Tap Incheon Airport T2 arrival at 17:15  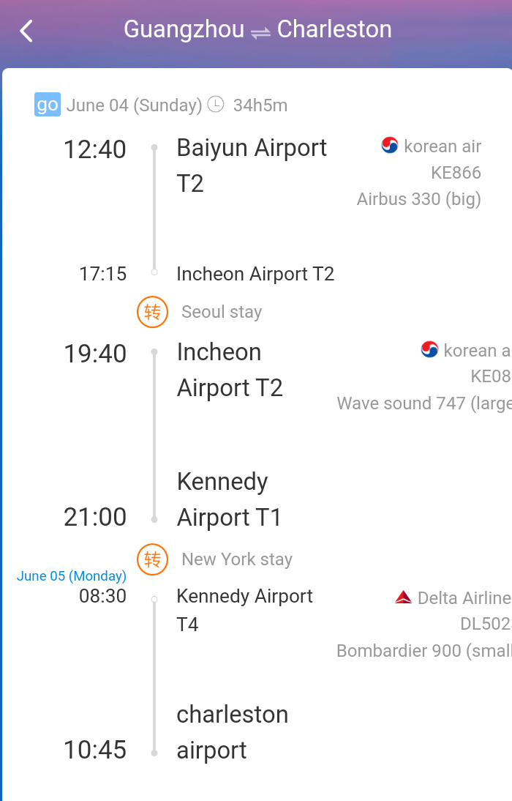[x=255, y=274]
